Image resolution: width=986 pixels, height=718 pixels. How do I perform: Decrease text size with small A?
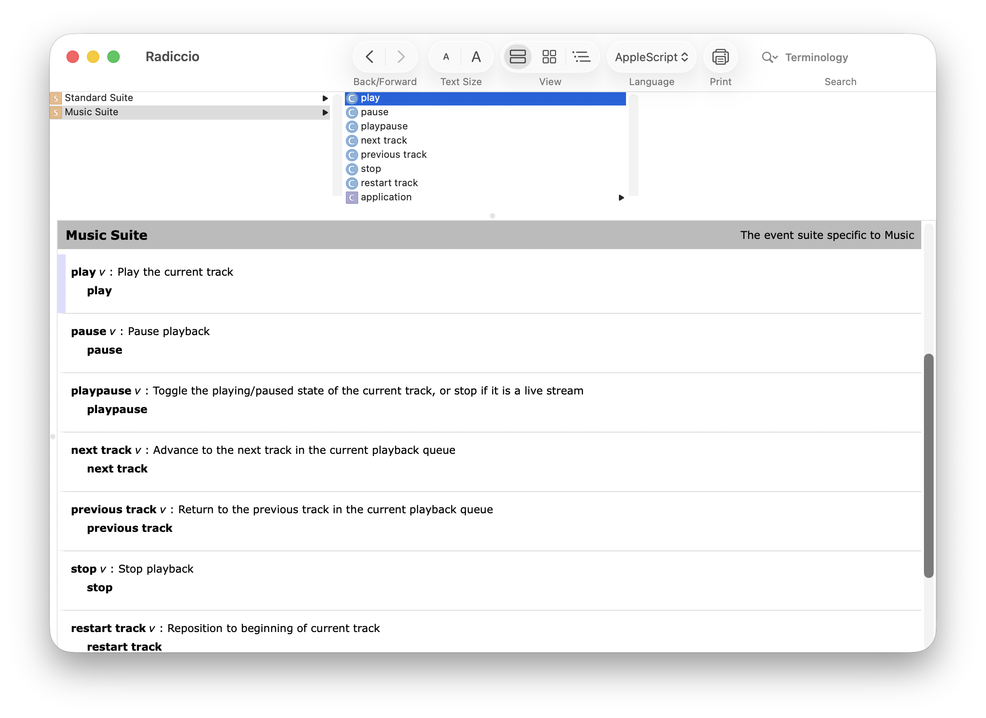pos(446,57)
